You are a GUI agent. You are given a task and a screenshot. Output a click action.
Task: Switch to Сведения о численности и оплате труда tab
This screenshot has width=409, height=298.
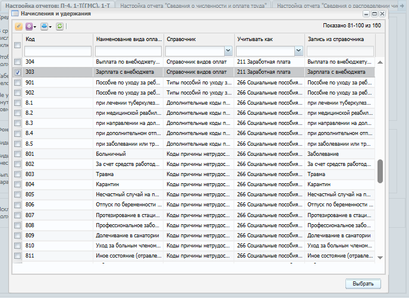pos(193,5)
